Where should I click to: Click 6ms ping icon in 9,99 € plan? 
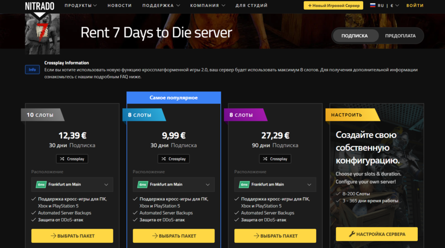(143, 184)
